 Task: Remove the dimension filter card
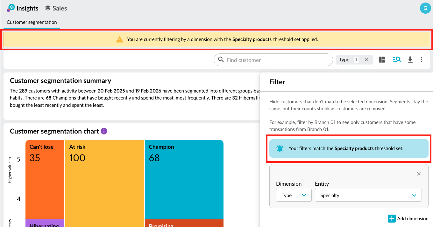[419, 174]
